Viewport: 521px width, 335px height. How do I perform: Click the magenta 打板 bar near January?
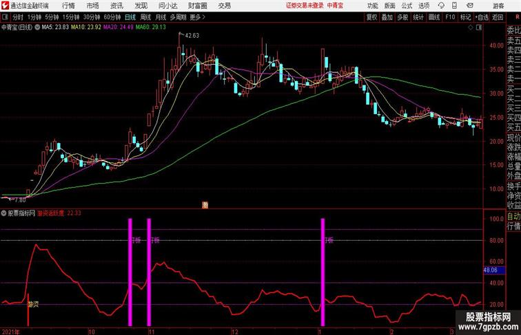click(x=323, y=272)
